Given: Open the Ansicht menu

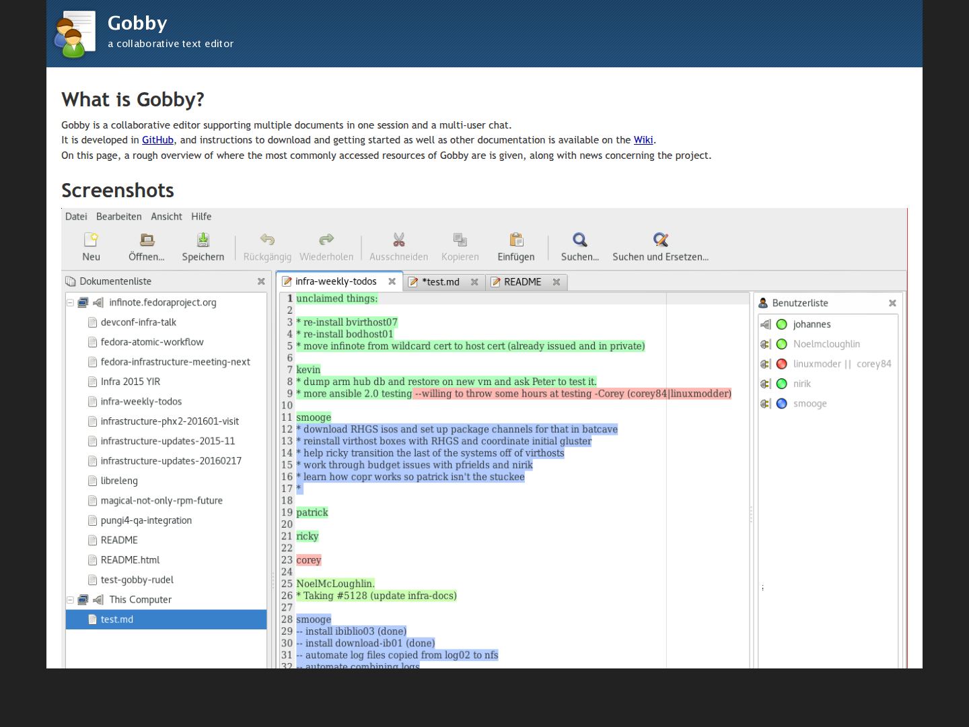Looking at the screenshot, I should 166,217.
